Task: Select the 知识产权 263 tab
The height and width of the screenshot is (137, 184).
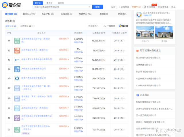Action: (x=48, y=14)
